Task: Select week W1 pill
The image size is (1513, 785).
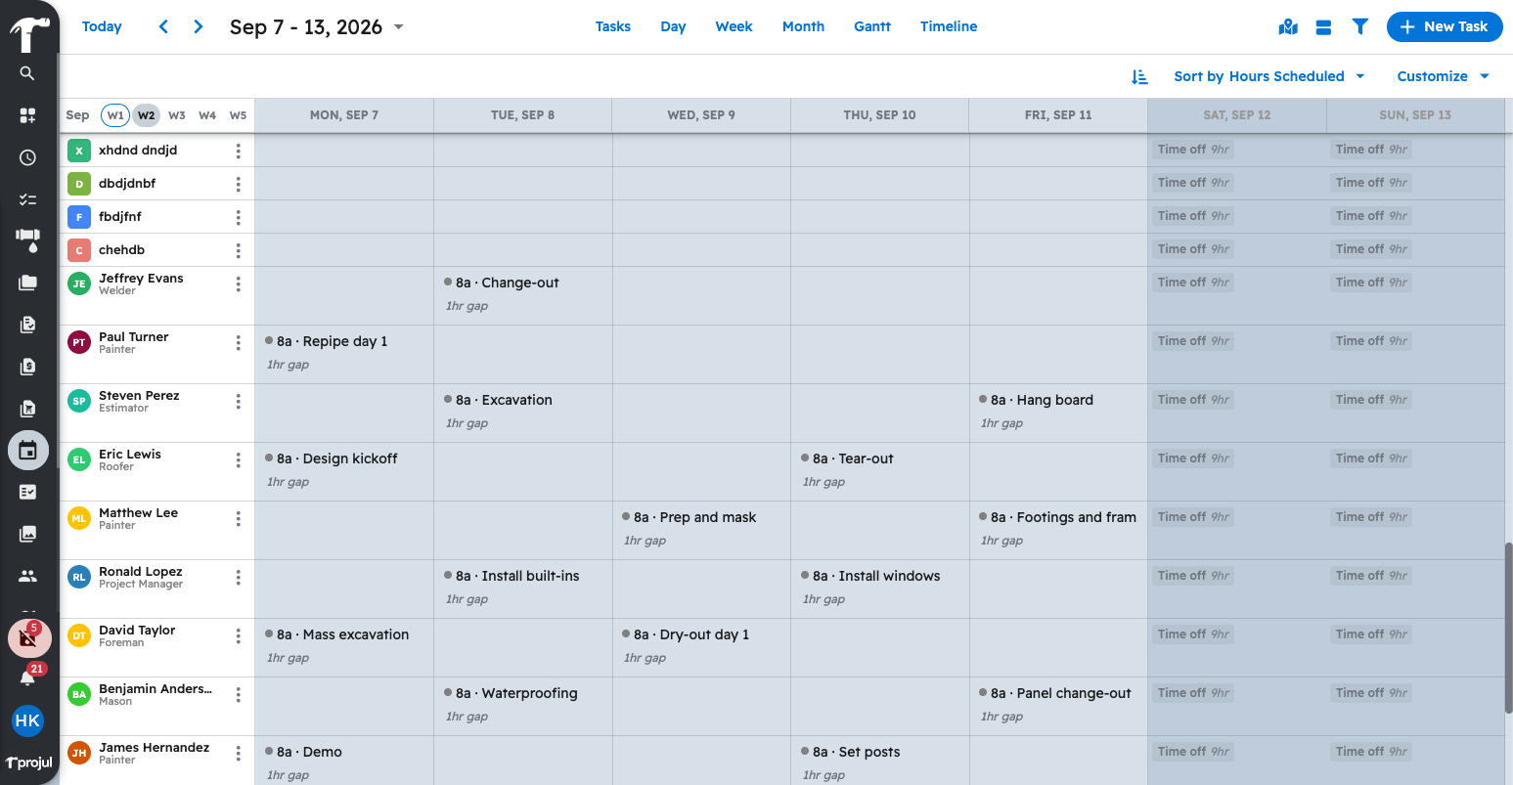Action: click(x=115, y=115)
